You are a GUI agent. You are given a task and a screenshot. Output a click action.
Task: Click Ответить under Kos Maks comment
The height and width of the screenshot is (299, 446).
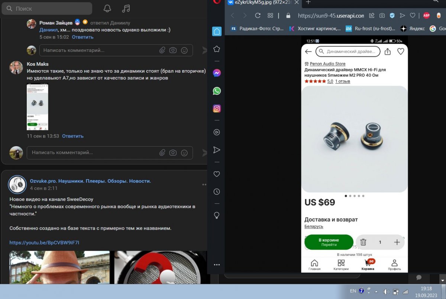(73, 136)
